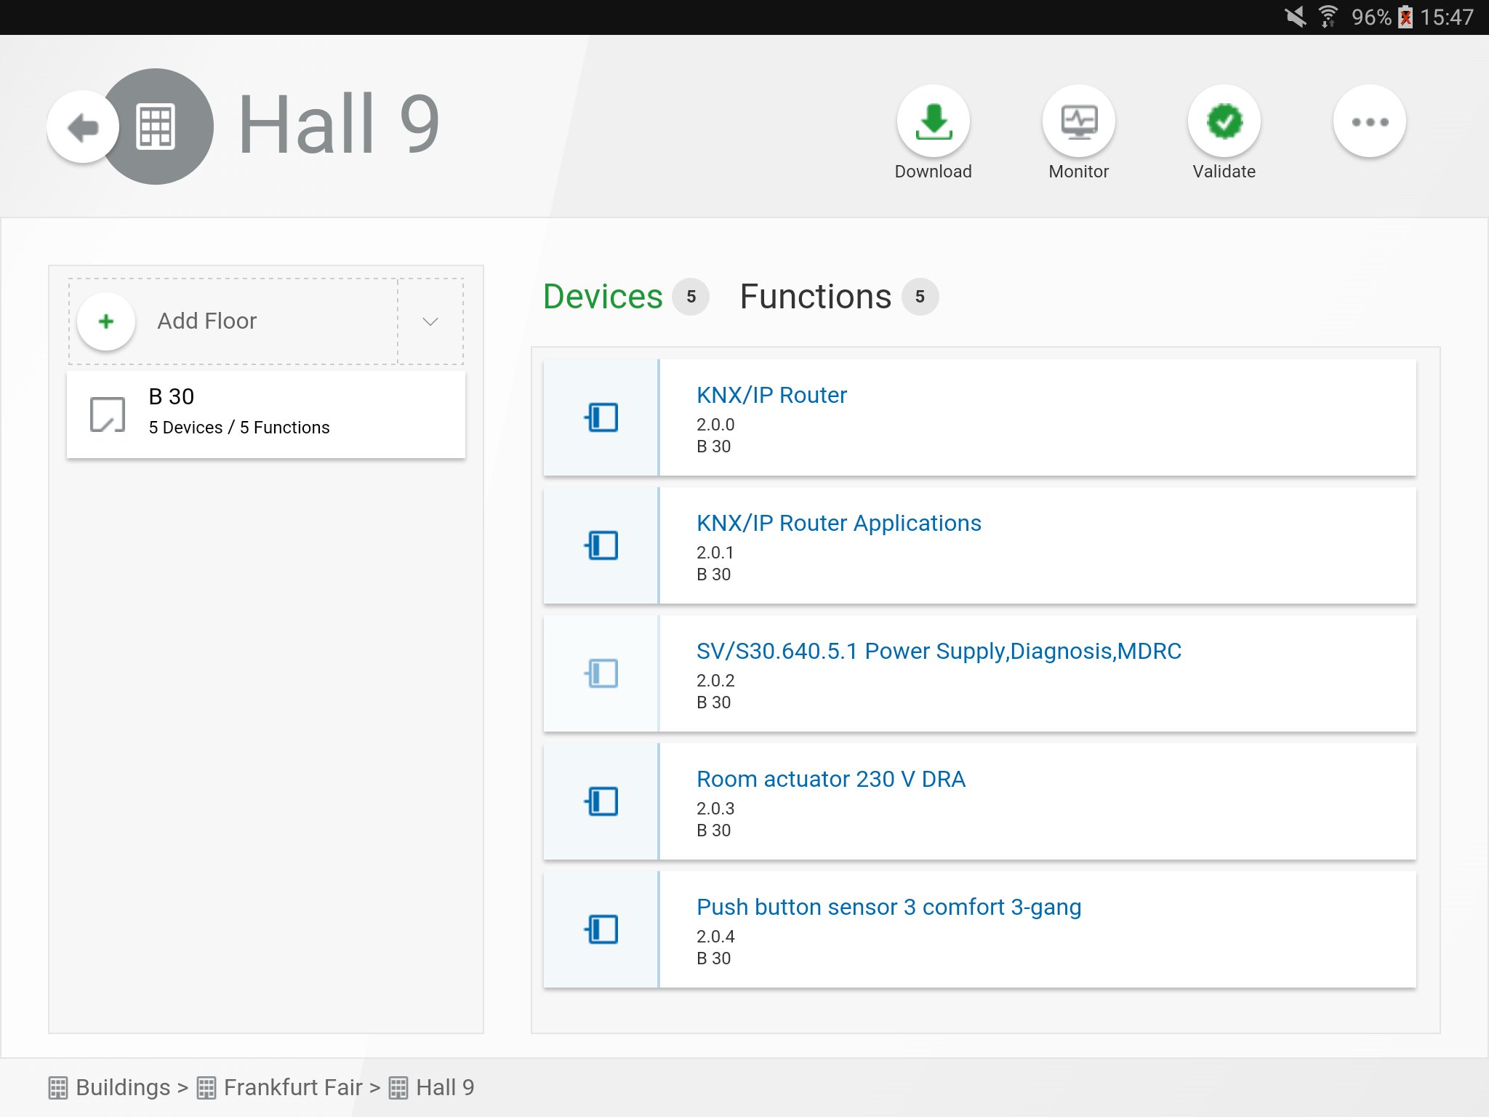1489x1117 pixels.
Task: Click the Download icon
Action: [933, 121]
